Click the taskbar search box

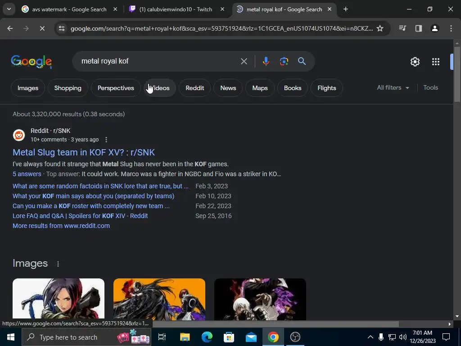(87, 337)
